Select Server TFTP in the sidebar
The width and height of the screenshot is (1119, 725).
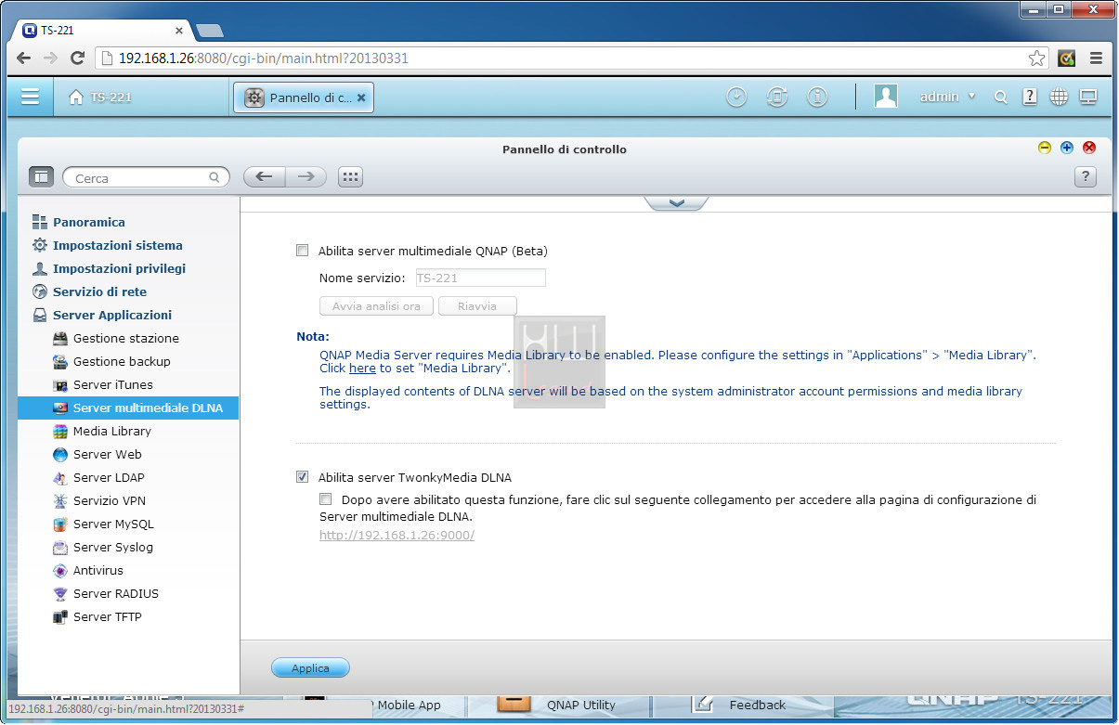tap(108, 617)
